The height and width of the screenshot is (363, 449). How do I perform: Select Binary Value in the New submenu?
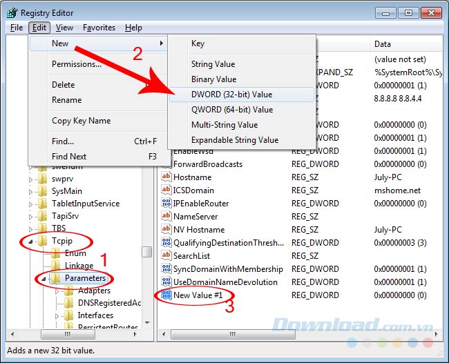[x=242, y=79]
